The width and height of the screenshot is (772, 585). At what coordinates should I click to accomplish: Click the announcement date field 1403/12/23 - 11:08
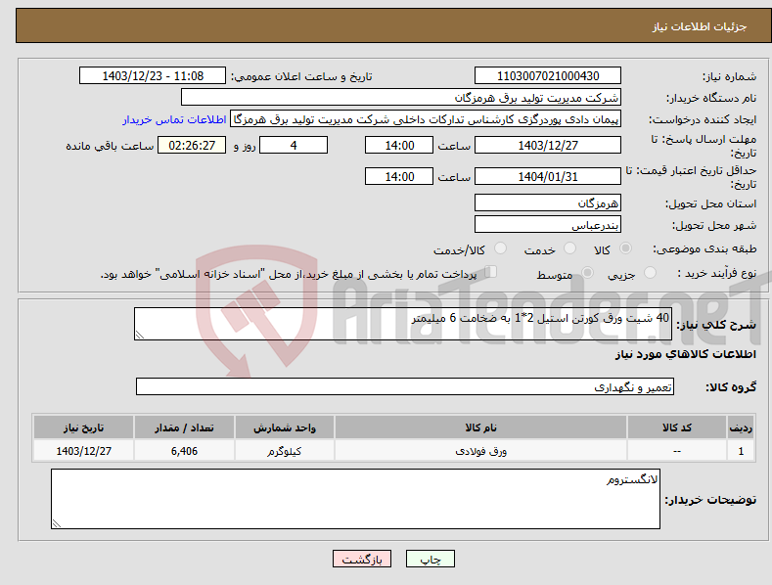[x=153, y=76]
